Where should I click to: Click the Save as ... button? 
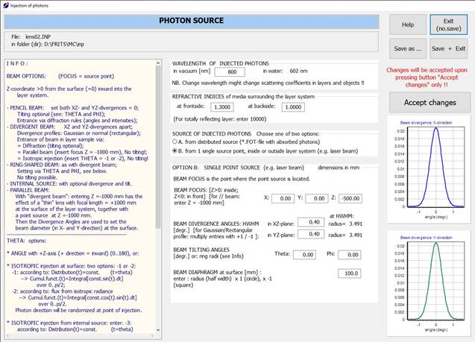408,48
